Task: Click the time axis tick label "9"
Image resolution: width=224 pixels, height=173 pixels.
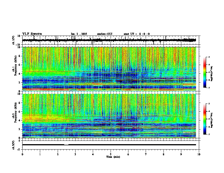Action: (181, 154)
